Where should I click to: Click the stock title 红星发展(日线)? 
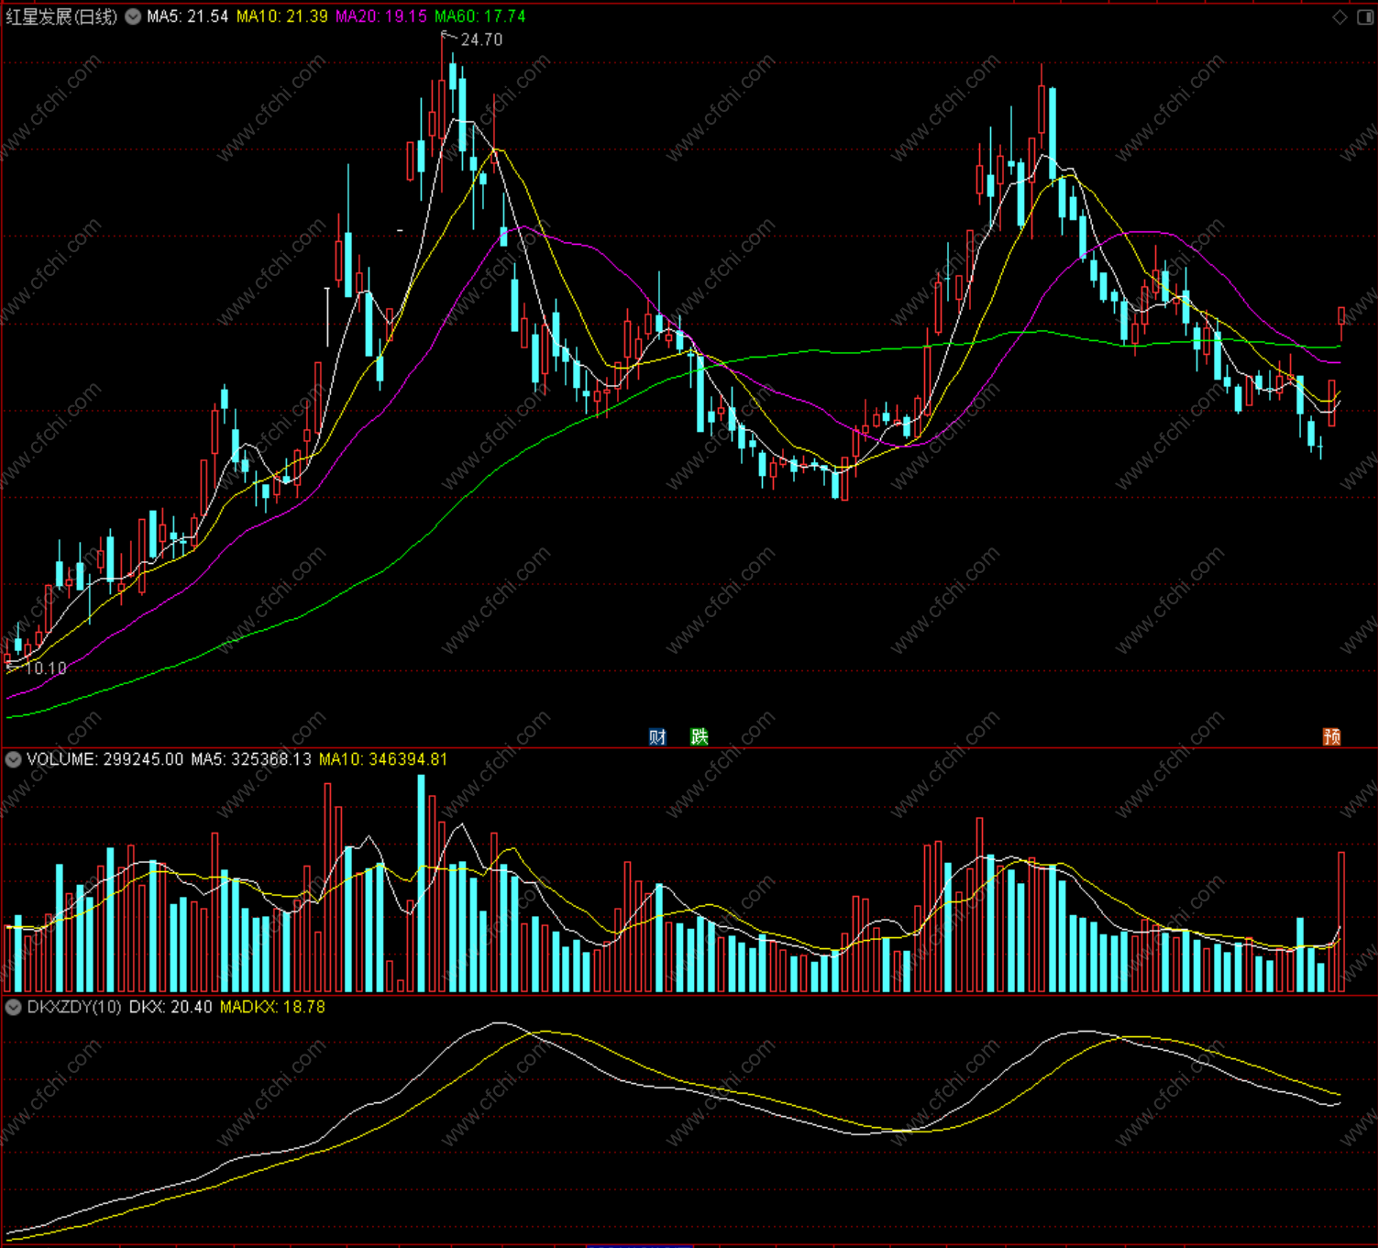click(x=61, y=17)
